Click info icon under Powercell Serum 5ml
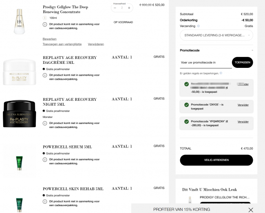 pos(45,160)
